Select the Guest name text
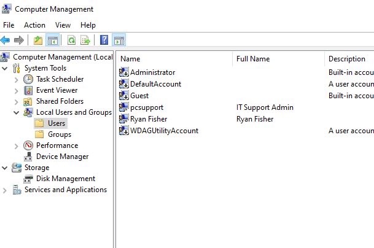The image size is (374, 248). 139,96
